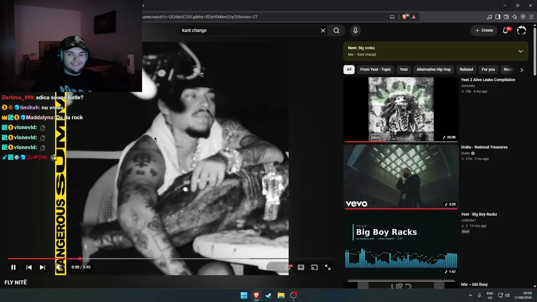Select the 'Related' filter chip
Screen dimensions: 537x302
(x=466, y=70)
